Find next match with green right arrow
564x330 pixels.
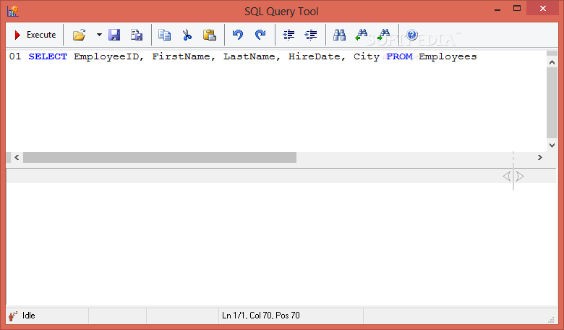[384, 35]
